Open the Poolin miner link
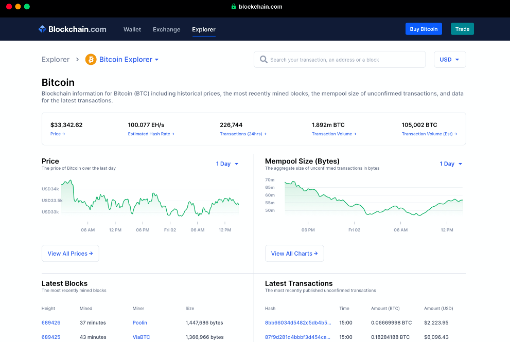Screen dimensions: 510x342 click(x=139, y=323)
